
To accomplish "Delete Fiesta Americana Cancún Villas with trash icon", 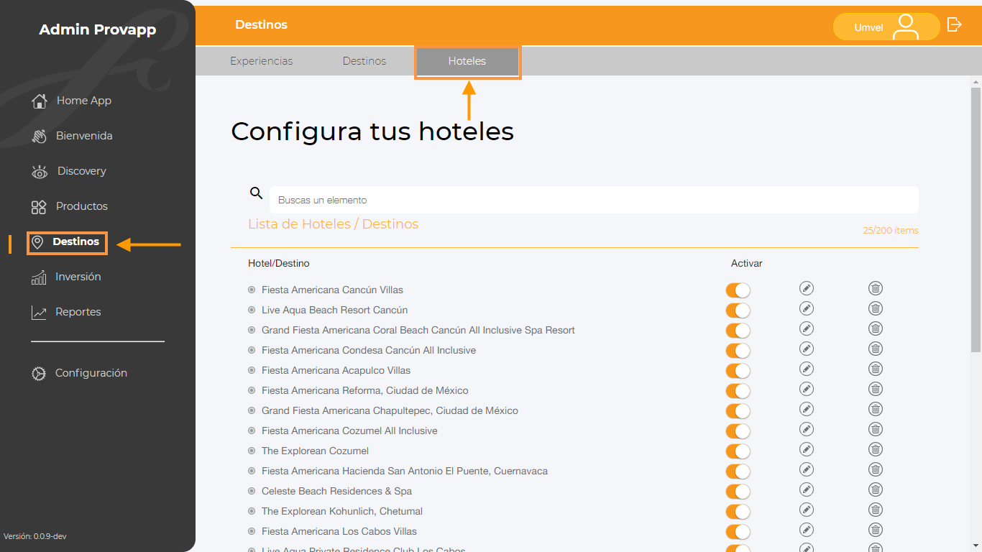I will [x=876, y=288].
